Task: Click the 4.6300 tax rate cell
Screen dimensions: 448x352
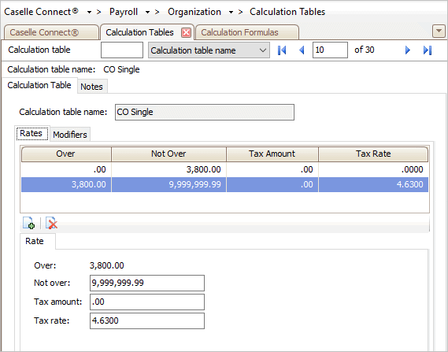Action: point(373,184)
